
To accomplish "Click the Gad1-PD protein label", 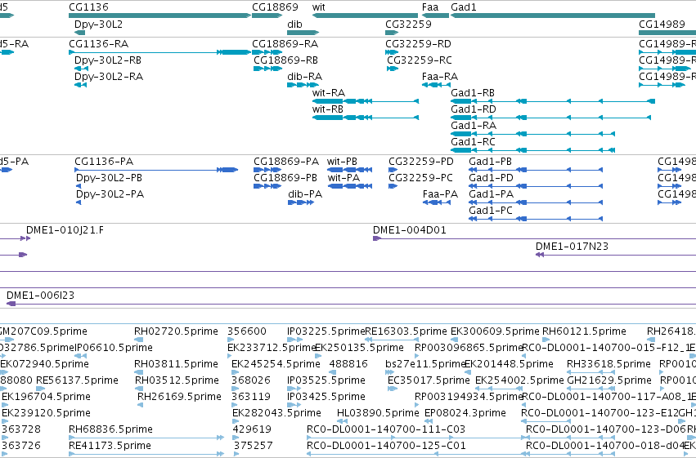I will coord(492,178).
